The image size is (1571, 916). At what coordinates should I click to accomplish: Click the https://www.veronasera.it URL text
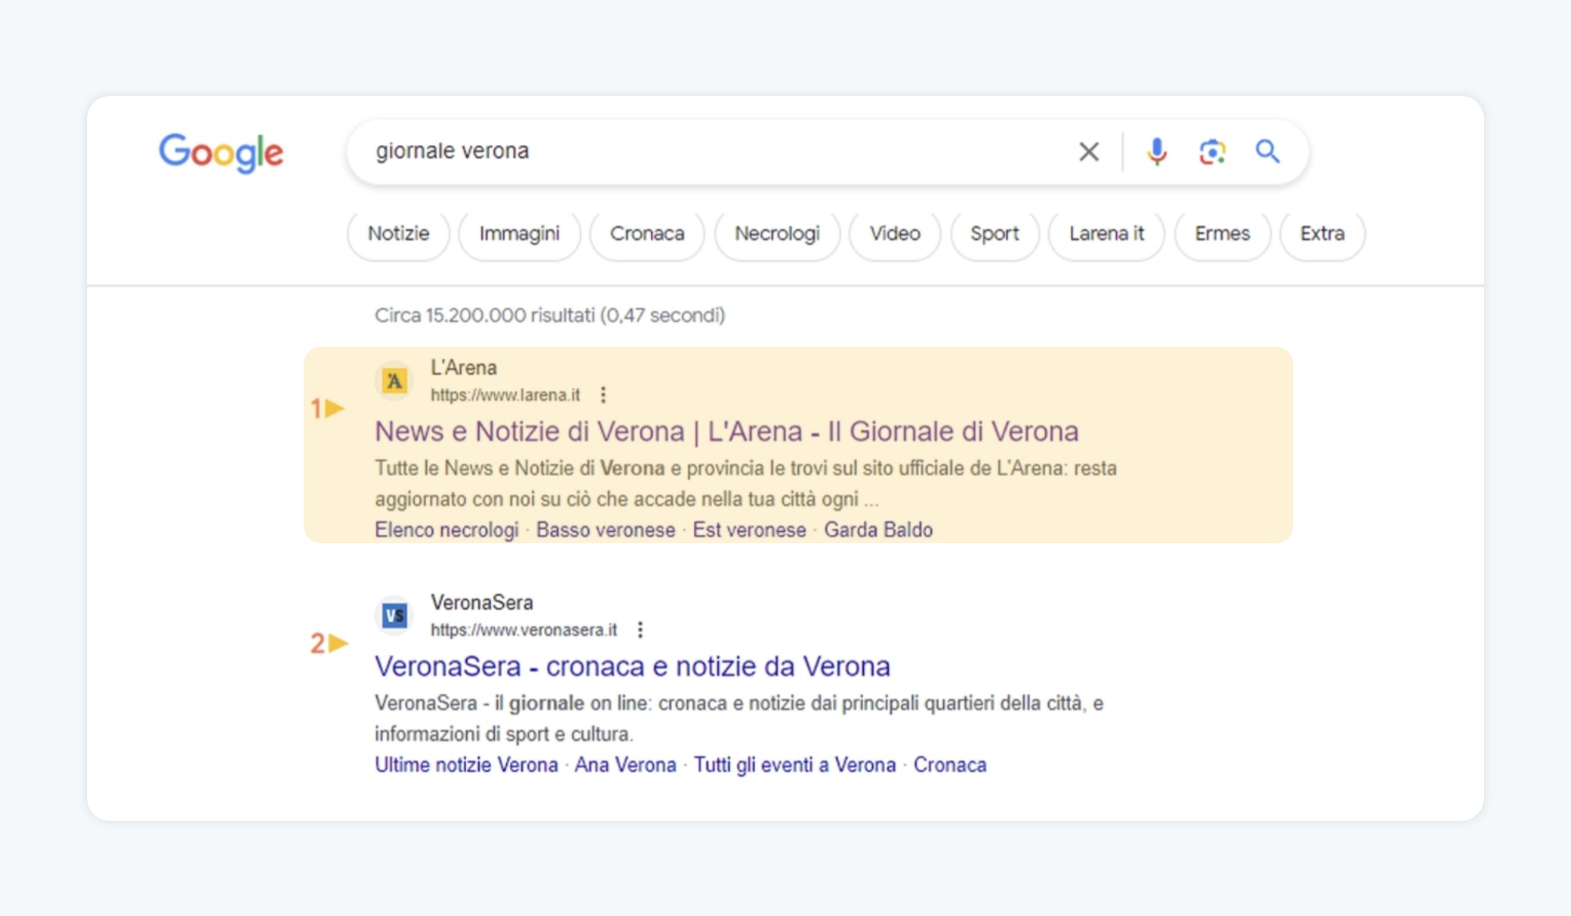point(524,630)
